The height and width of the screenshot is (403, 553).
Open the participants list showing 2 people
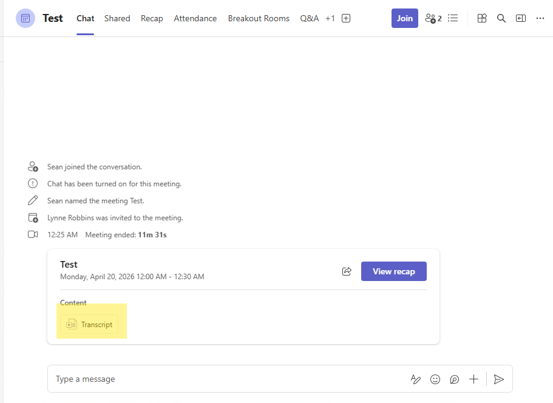click(433, 18)
